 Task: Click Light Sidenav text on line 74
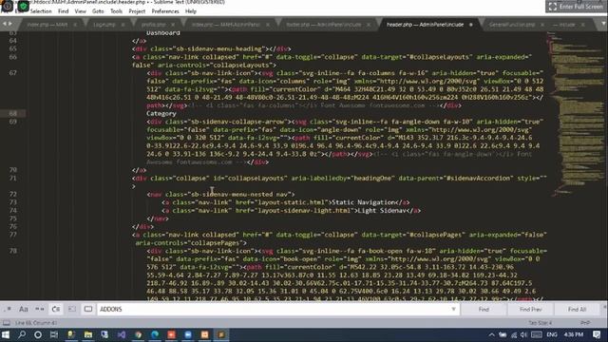pos(381,210)
